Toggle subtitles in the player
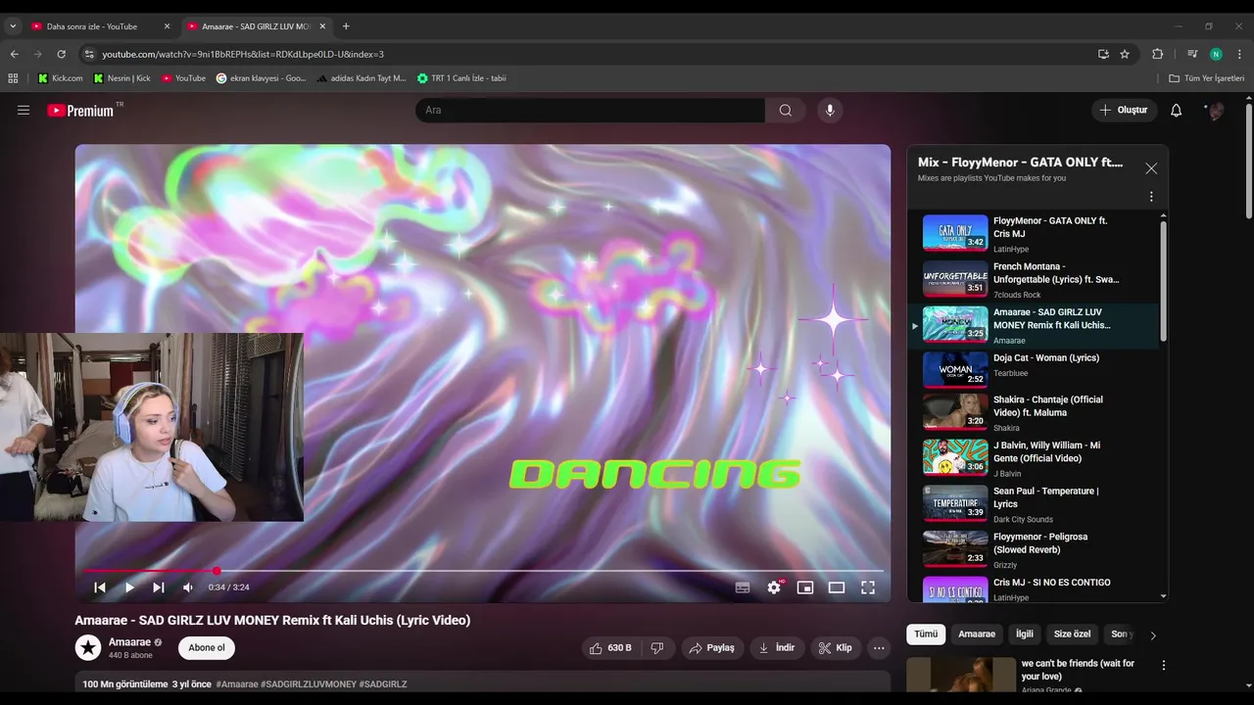 [743, 587]
